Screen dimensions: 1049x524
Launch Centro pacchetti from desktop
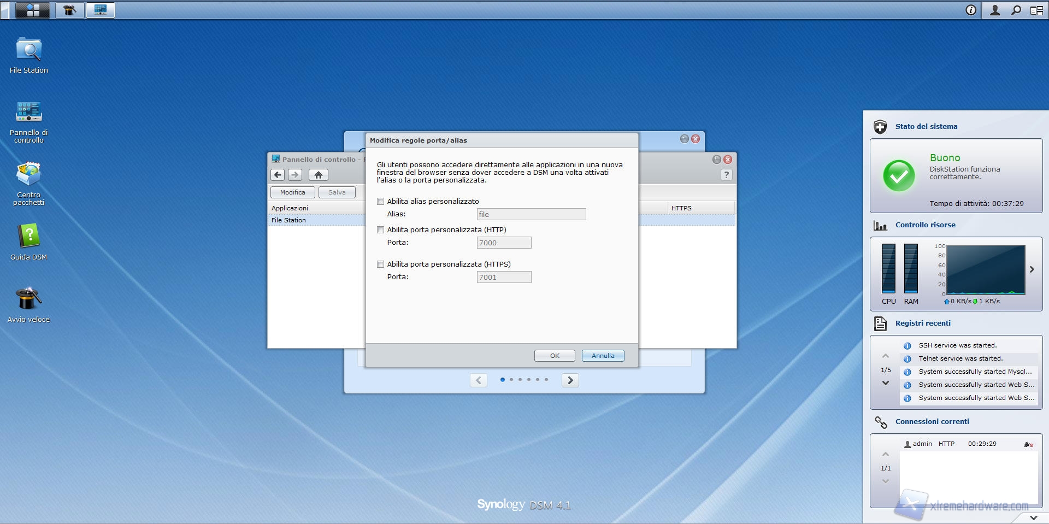point(28,175)
